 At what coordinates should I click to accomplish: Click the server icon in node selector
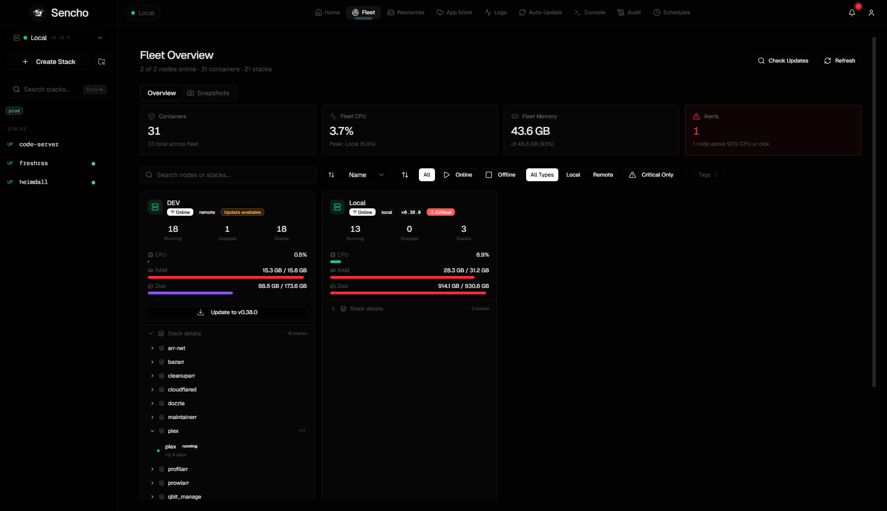(x=17, y=38)
